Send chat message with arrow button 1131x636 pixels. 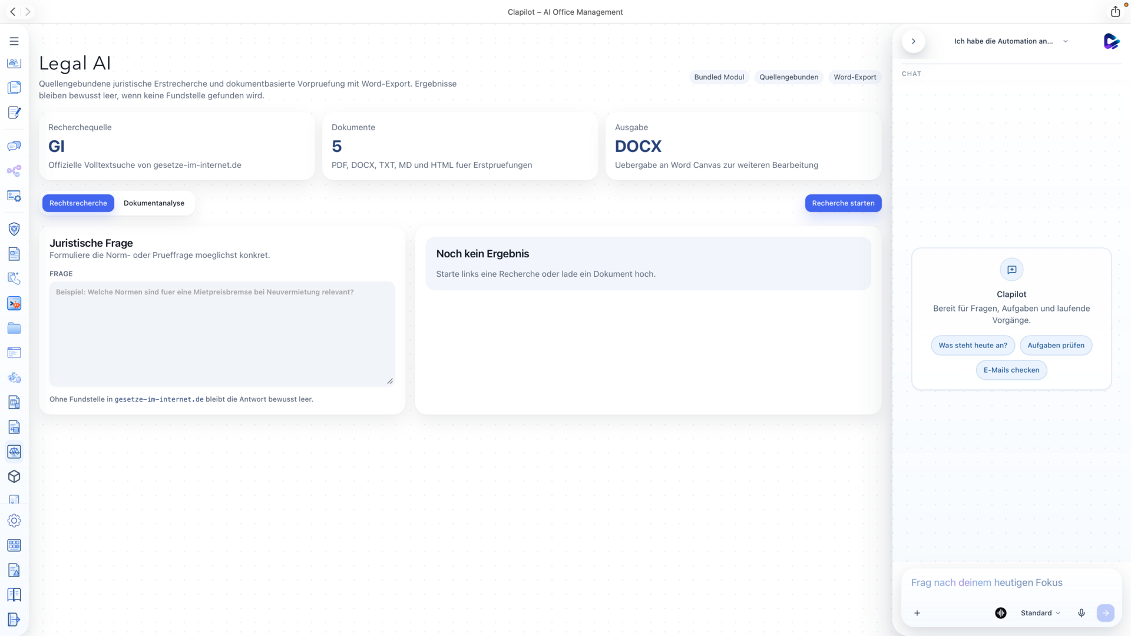coord(1106,613)
